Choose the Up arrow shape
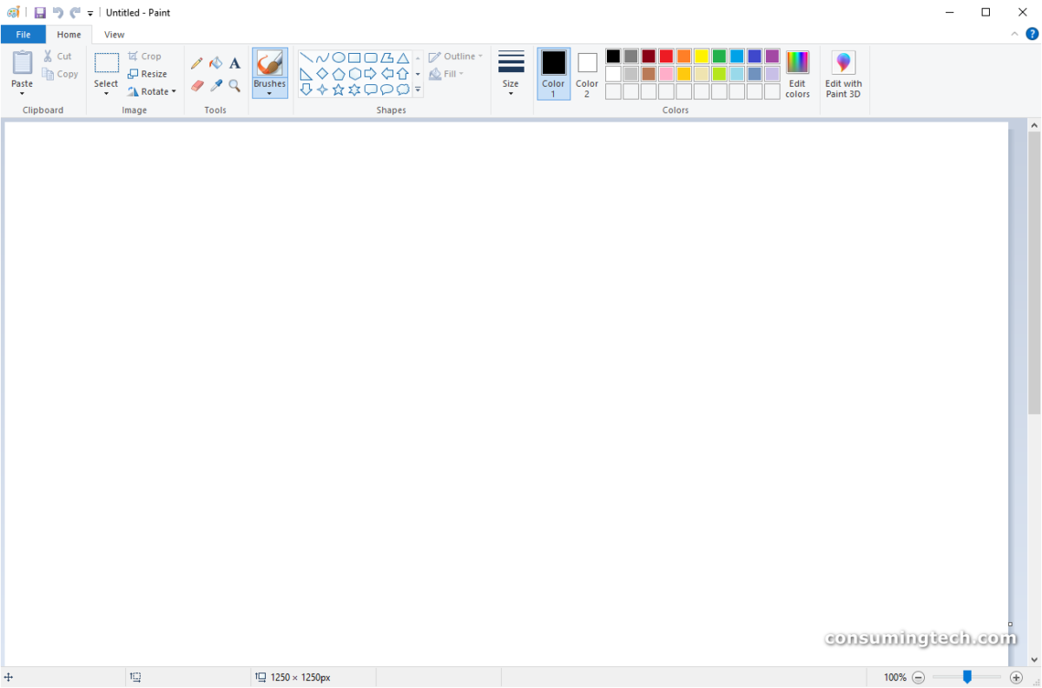 tap(403, 74)
